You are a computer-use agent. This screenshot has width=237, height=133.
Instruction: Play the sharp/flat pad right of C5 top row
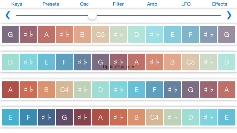tap(118, 35)
